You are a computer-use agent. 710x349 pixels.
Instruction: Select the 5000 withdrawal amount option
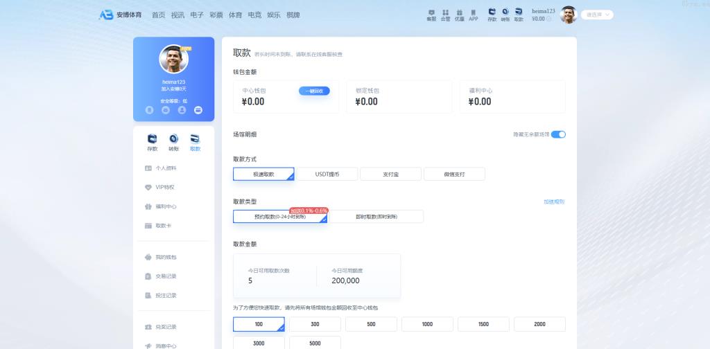[315, 343]
